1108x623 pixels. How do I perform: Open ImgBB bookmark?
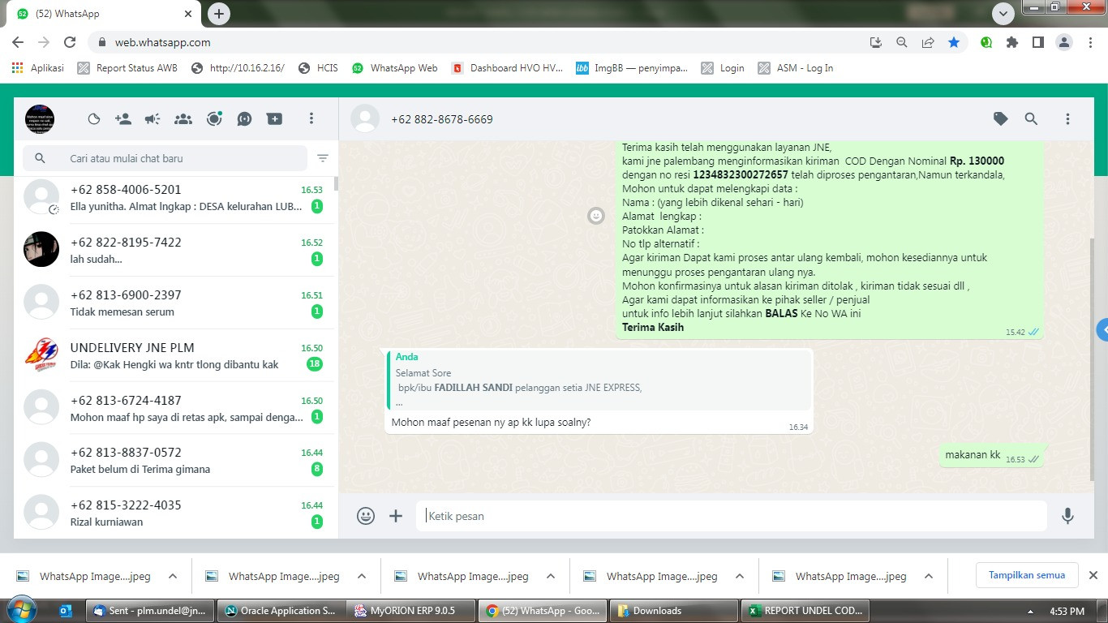(x=632, y=68)
